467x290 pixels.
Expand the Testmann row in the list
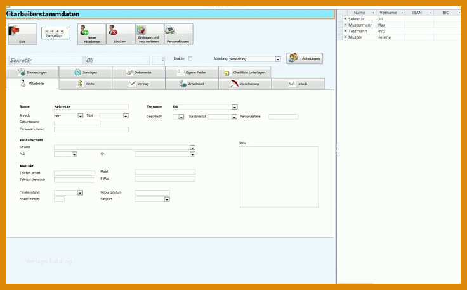click(345, 31)
